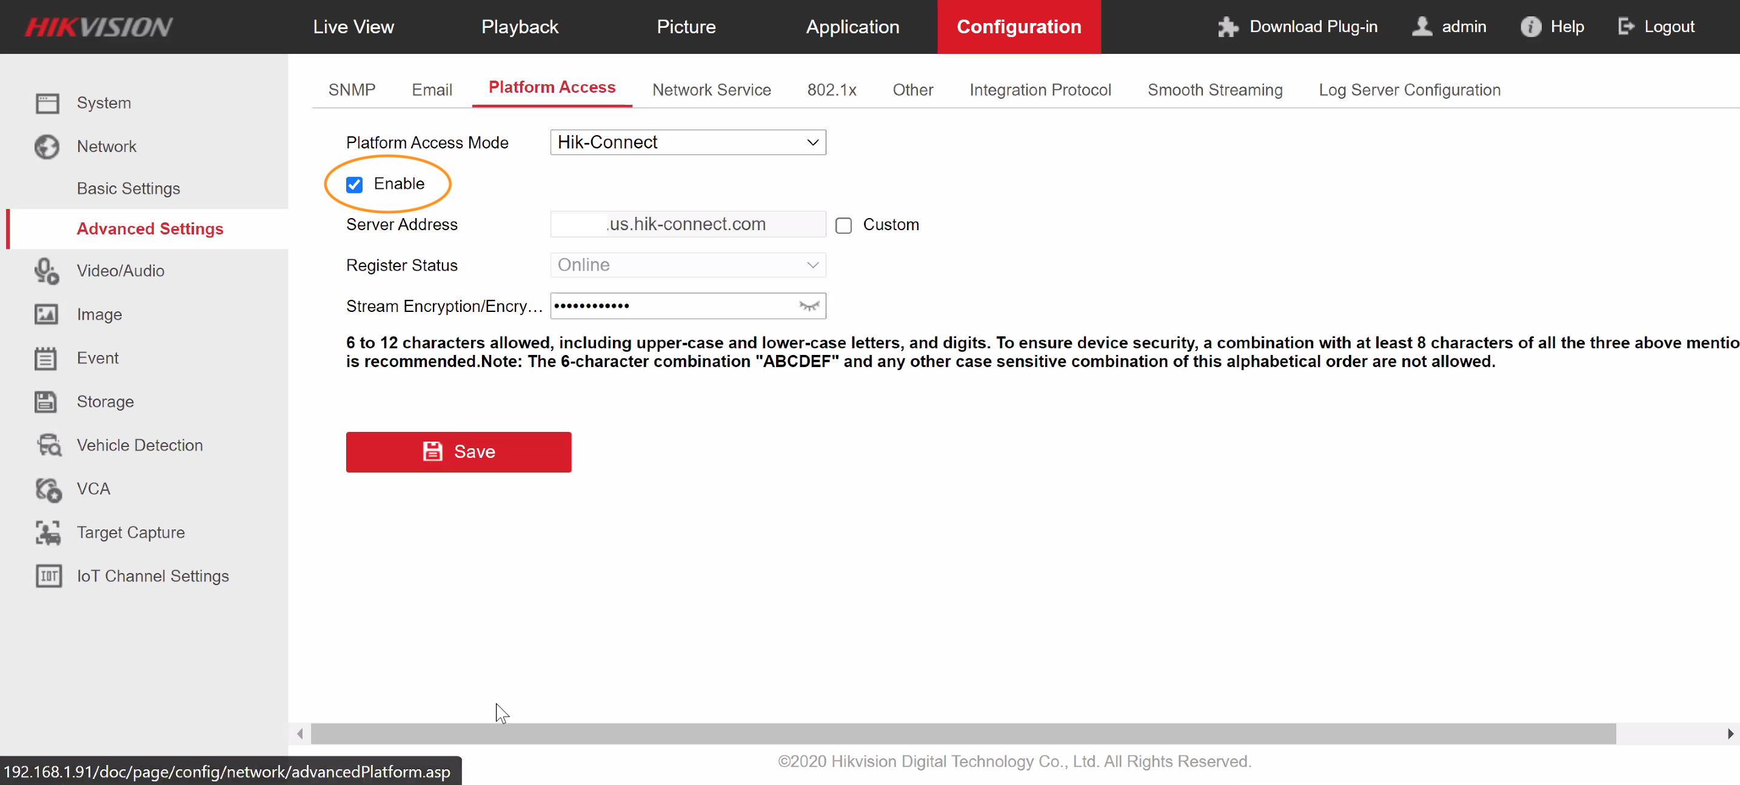Open the Event calendar icon
The image size is (1740, 785).
click(47, 359)
